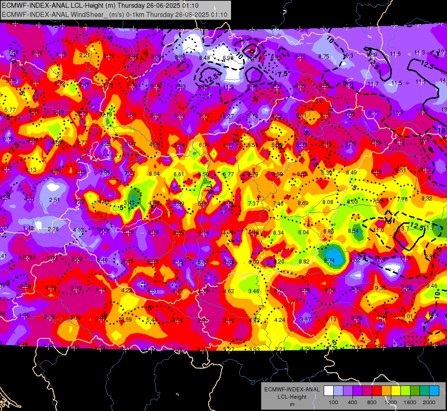Click the wind shear value '5.63'
Viewport: 447px width, 411px height.
(76, 288)
